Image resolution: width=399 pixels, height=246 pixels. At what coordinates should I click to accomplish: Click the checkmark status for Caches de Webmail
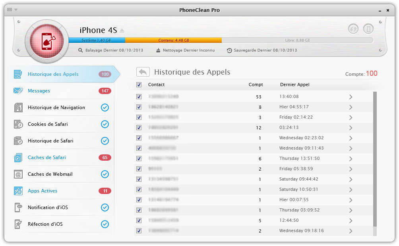tap(105, 174)
